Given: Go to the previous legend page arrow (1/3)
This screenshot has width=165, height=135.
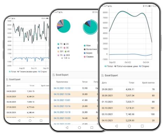Looking at the screenshot, I should point(62,58).
